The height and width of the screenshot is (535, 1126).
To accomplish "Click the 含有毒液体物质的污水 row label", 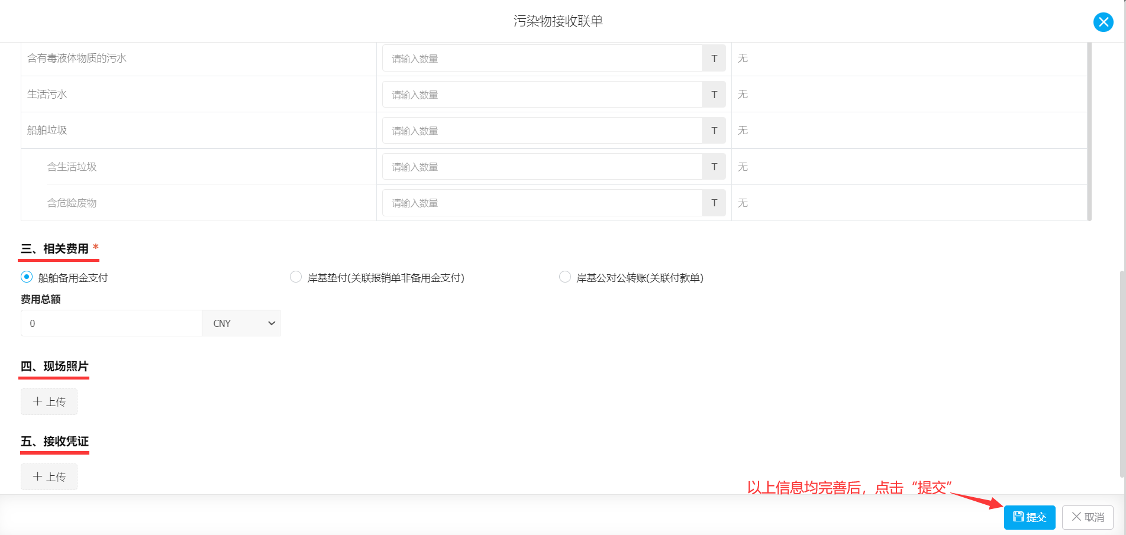I will (x=77, y=58).
